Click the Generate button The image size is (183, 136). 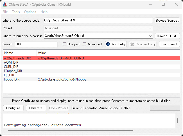pyautogui.click(x=36, y=108)
